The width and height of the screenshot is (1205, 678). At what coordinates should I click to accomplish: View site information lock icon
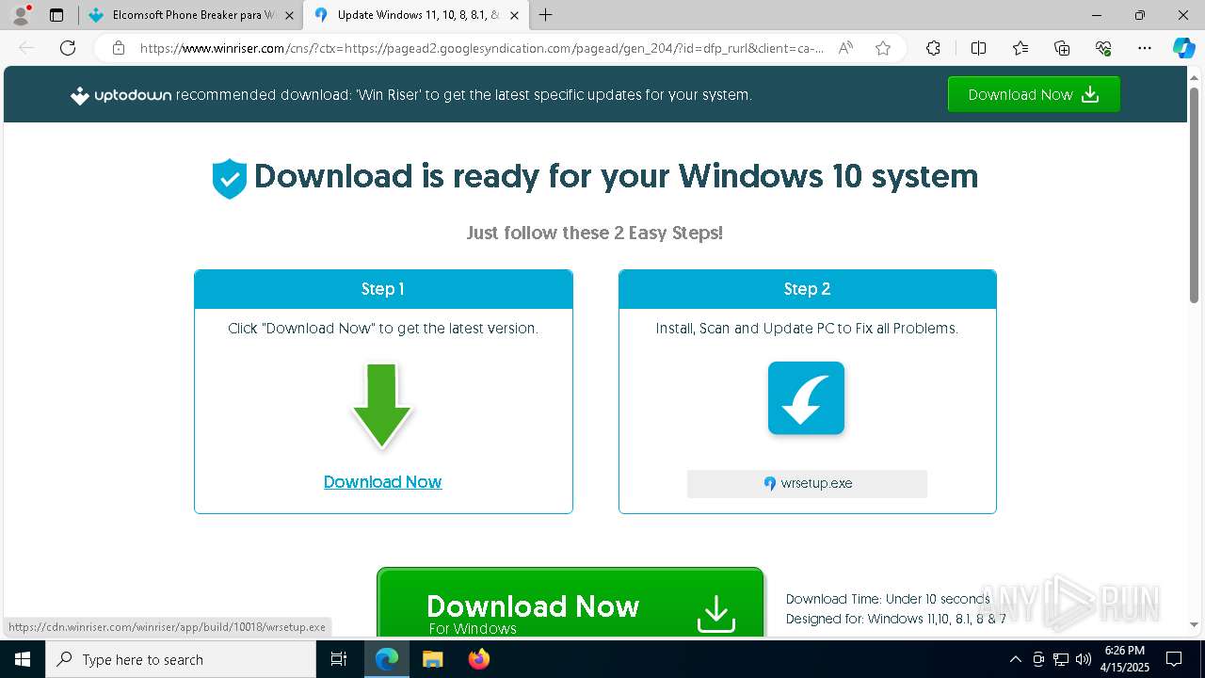point(118,48)
